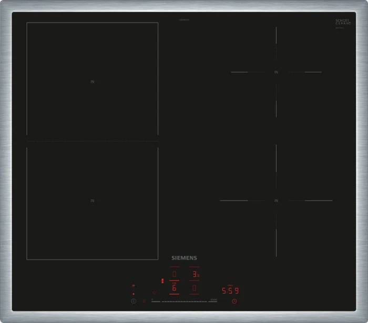Select the front-left zone showing 6
Screen dimensions: 368x323
[x=174, y=287]
